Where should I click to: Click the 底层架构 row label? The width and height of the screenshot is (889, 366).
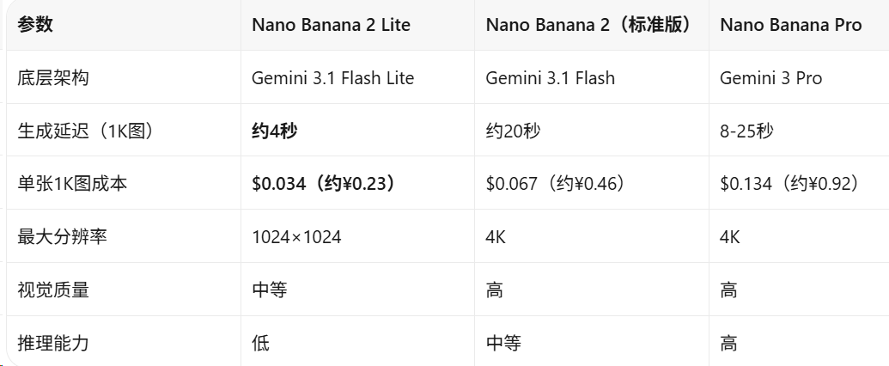pyautogui.click(x=52, y=77)
